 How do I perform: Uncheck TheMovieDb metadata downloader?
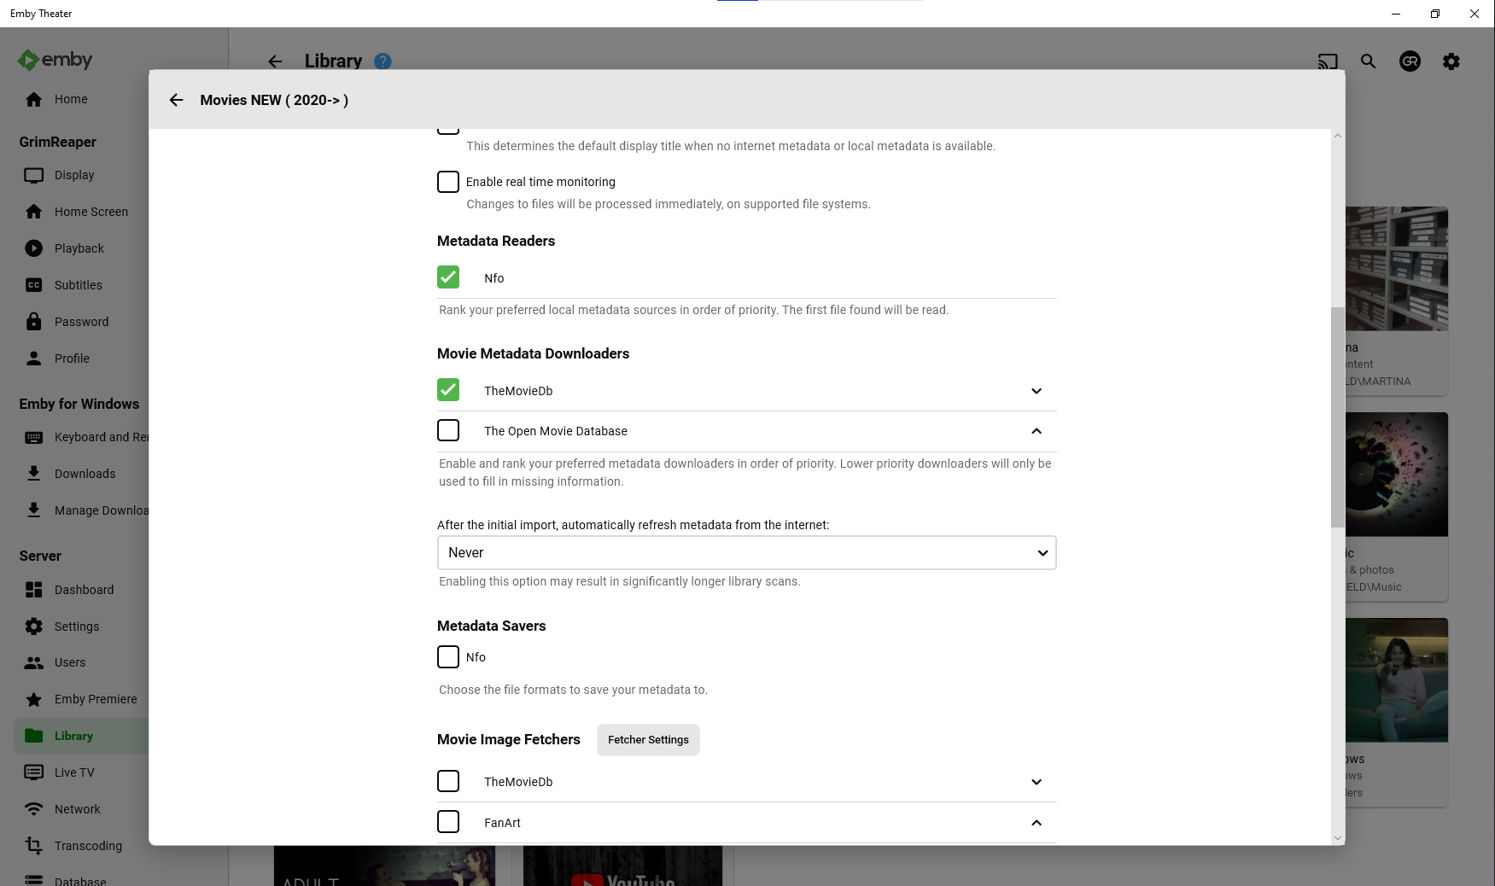(448, 390)
